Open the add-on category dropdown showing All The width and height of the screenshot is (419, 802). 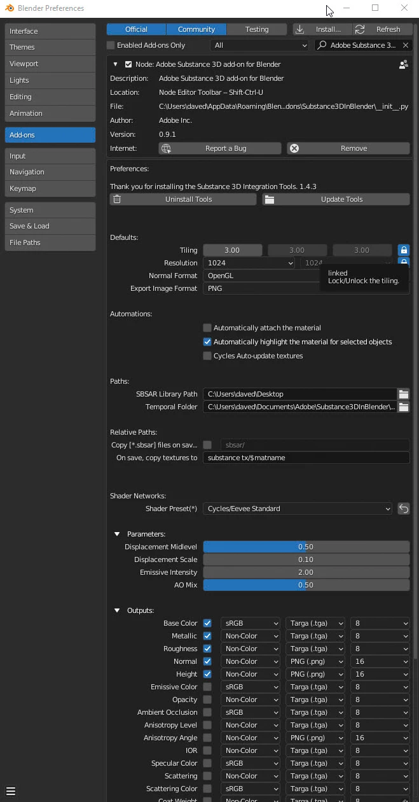(259, 45)
